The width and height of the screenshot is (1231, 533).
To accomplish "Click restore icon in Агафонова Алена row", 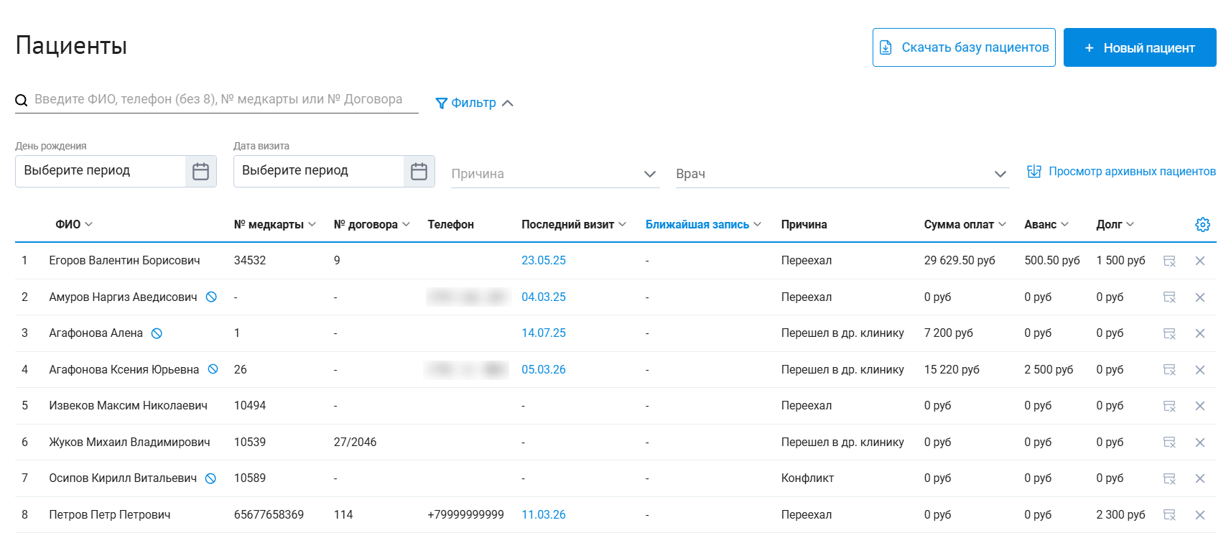I will [1169, 333].
